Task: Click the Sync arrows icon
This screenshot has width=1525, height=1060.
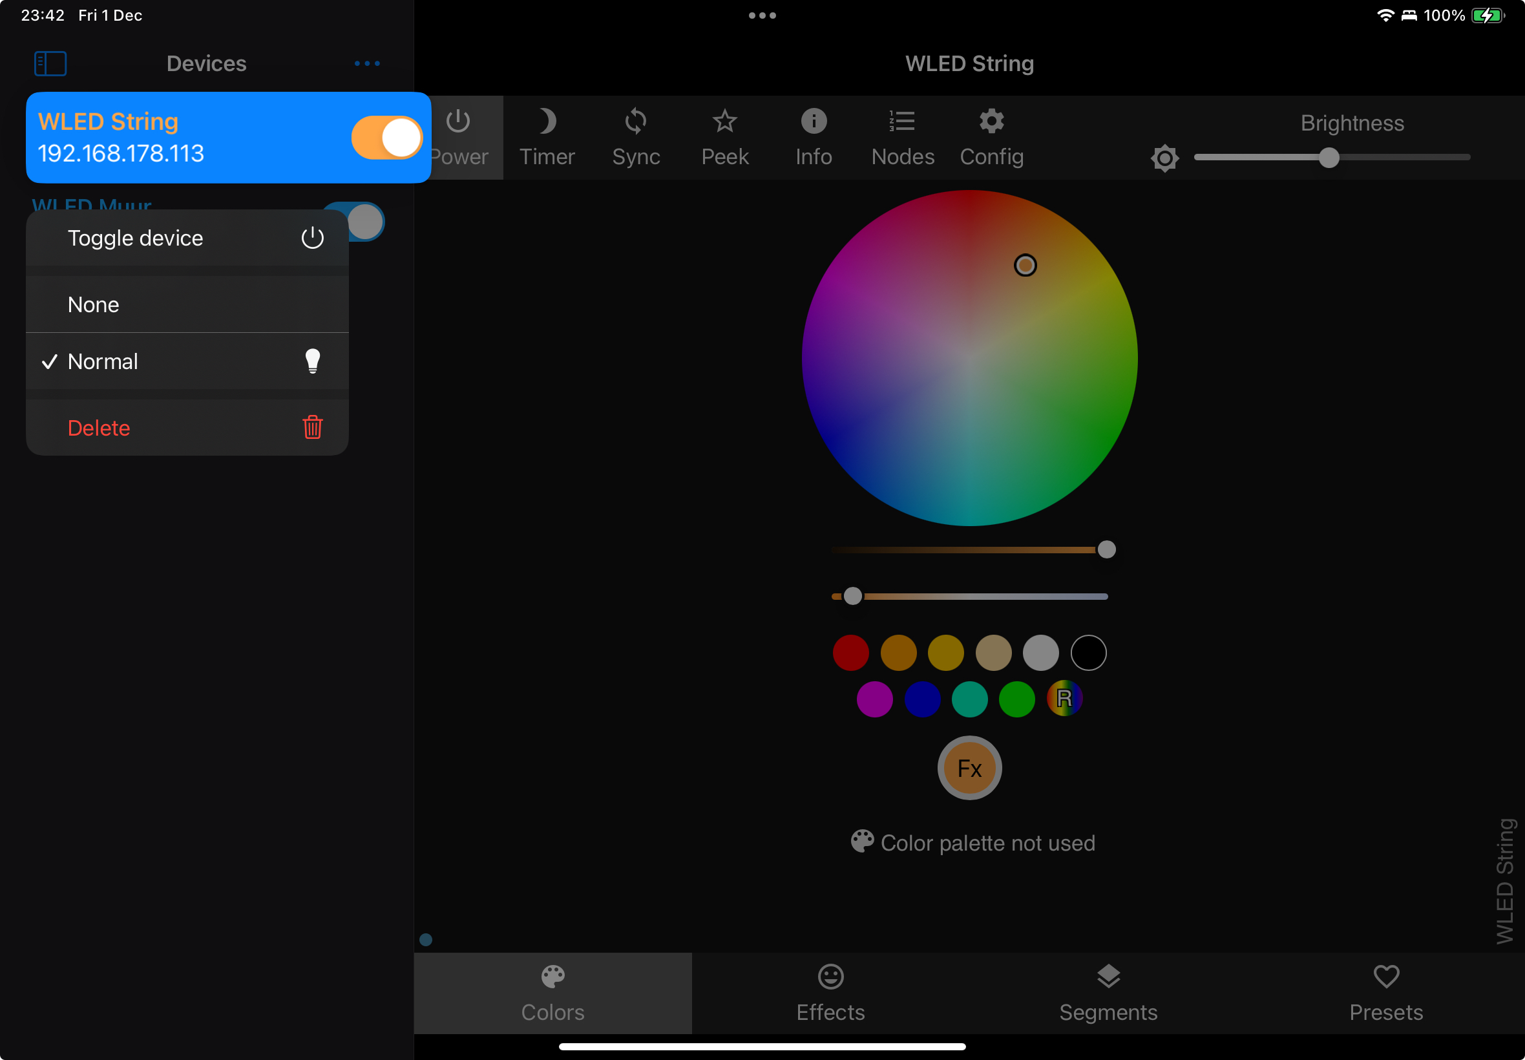Action: [x=635, y=138]
